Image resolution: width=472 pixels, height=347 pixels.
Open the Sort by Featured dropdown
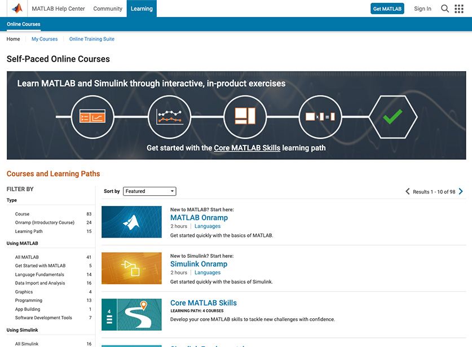(149, 191)
